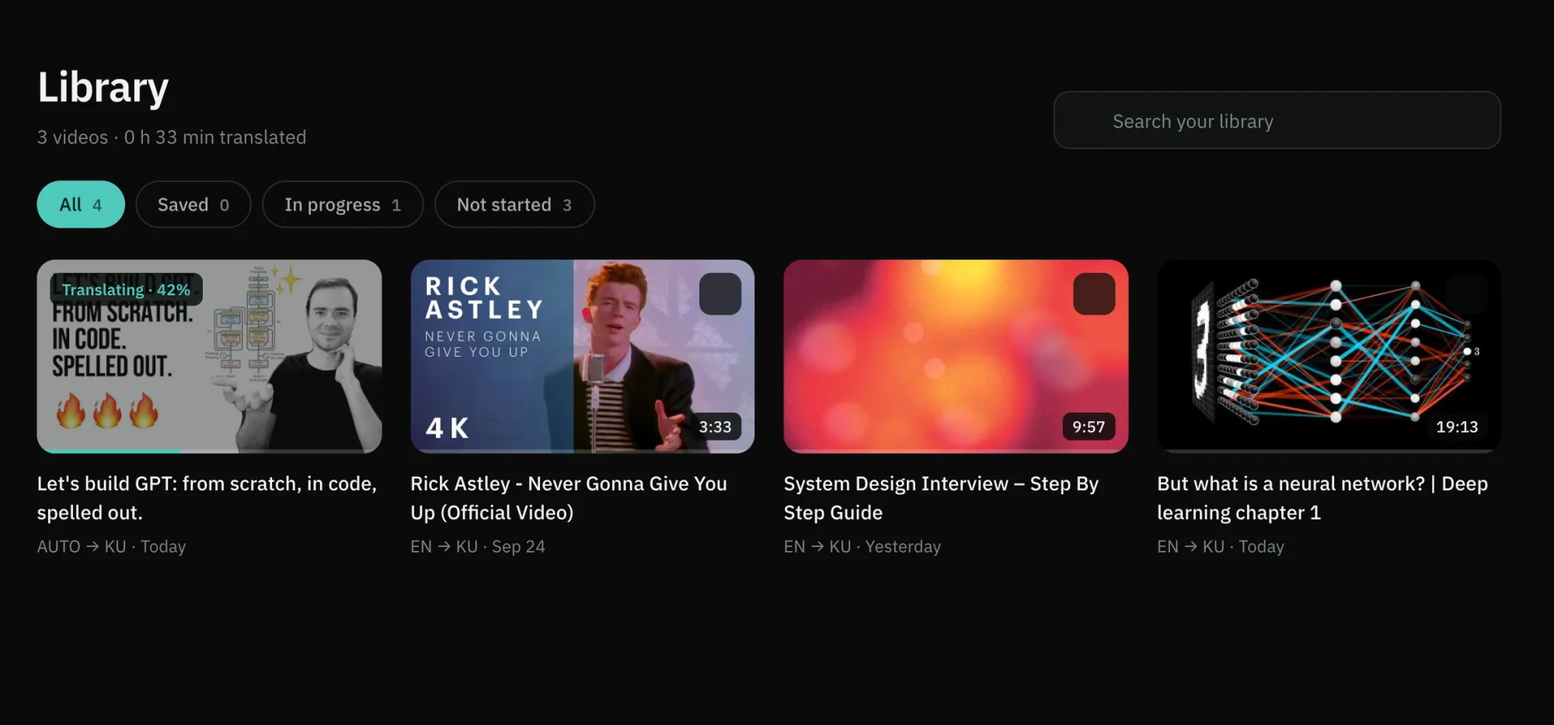Click the square button on System Design thumbnail
The height and width of the screenshot is (725, 1554).
(x=1094, y=294)
